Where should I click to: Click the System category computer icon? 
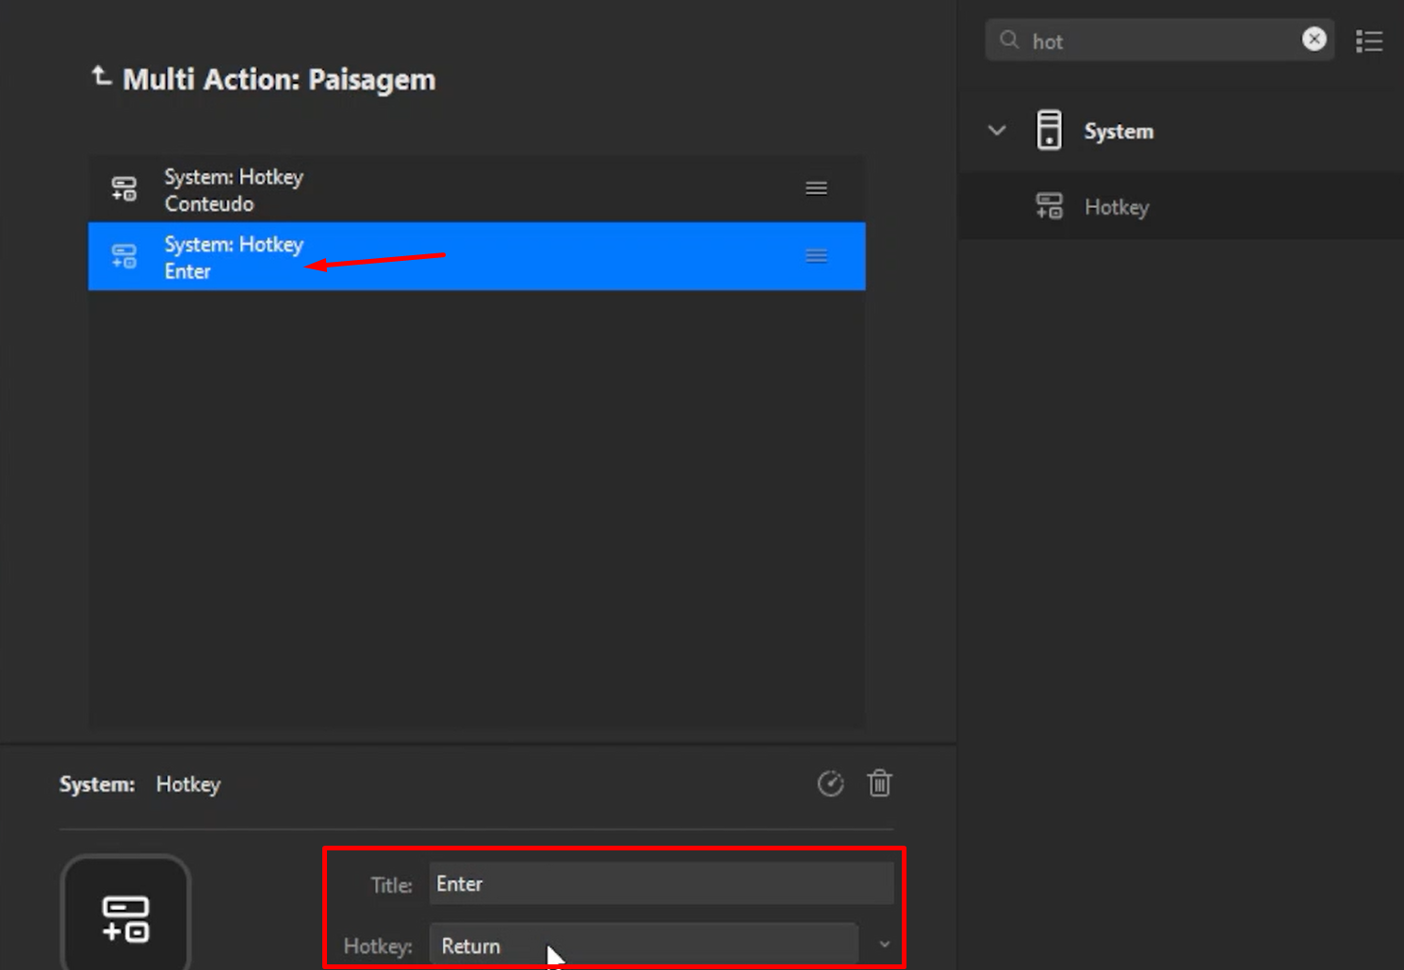coord(1049,130)
